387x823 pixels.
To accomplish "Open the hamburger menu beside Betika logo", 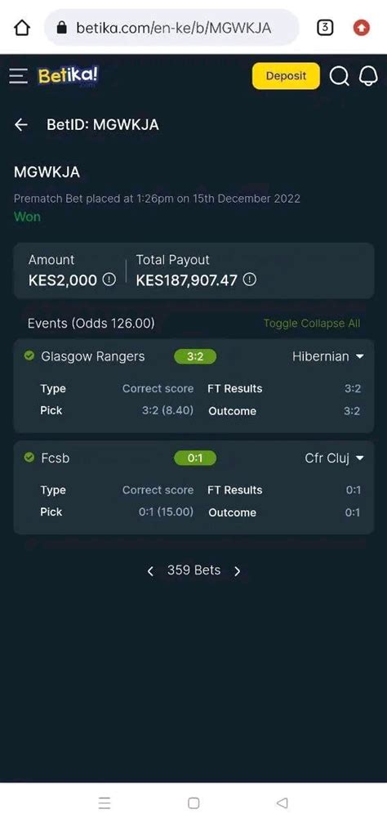I will click(18, 77).
